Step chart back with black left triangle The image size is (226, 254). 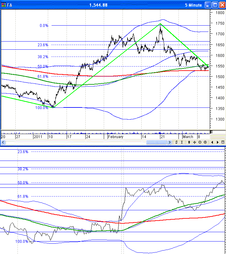(213, 142)
